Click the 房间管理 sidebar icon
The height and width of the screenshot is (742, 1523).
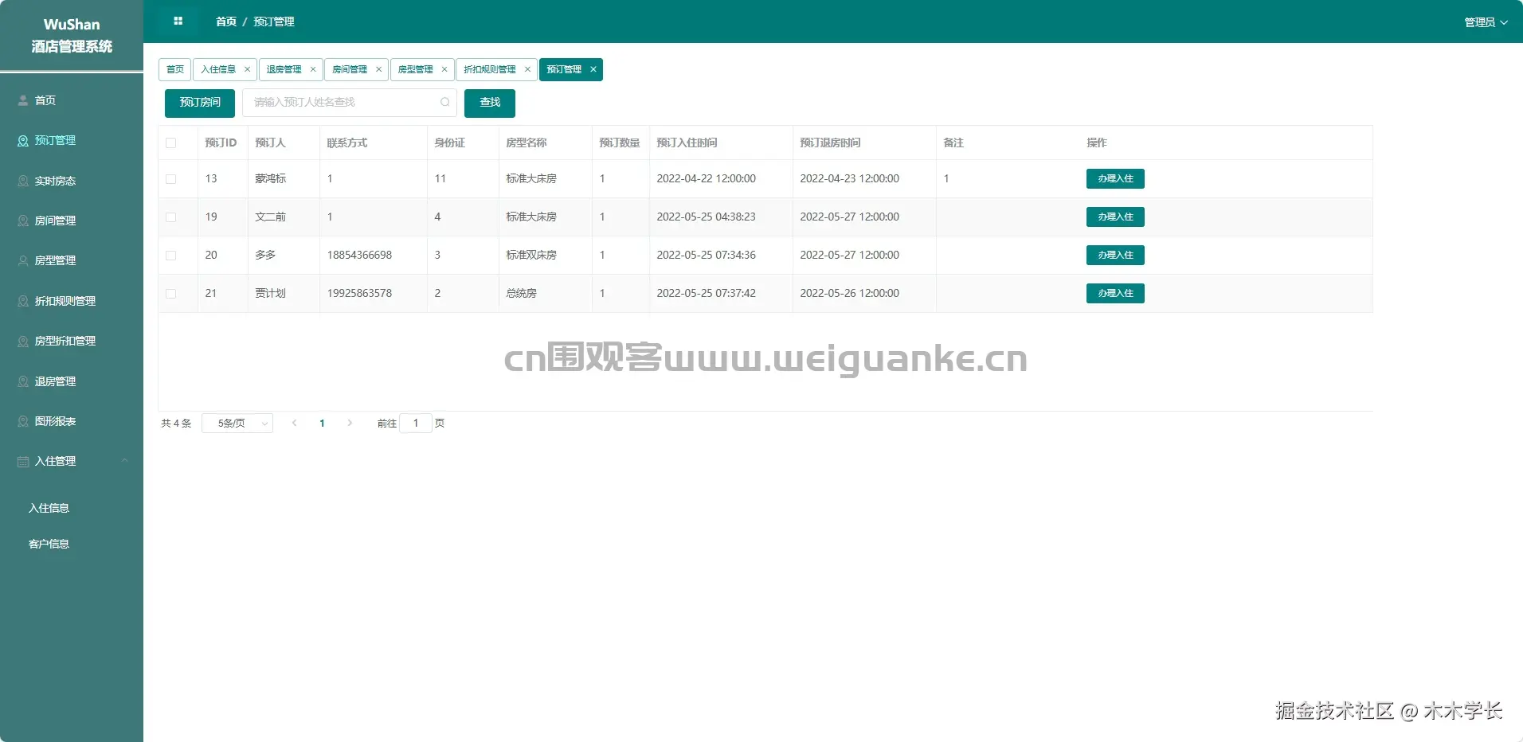coord(23,221)
